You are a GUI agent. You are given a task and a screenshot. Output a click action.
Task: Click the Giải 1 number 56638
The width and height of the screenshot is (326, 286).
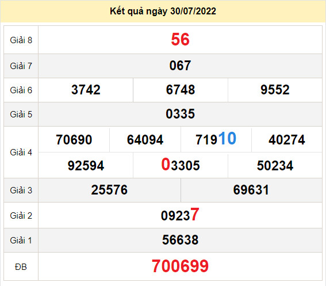tap(181, 240)
